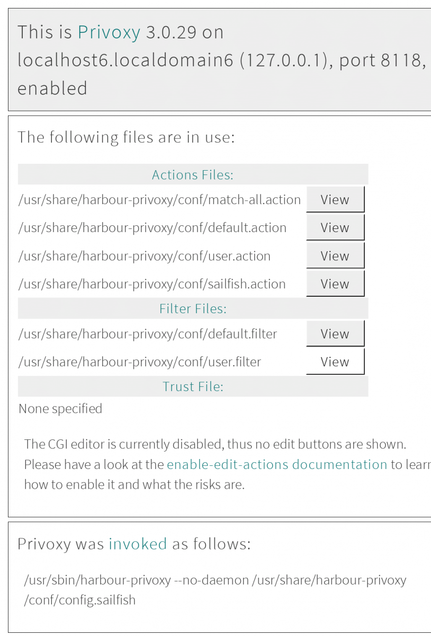Open the Trust File heading link

pos(193,386)
